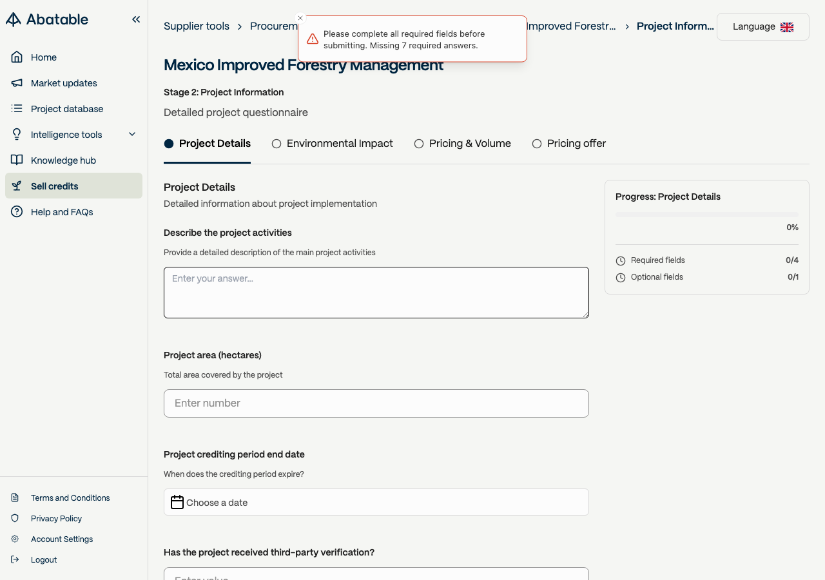Click the Project database list icon
Image resolution: width=825 pixels, height=580 pixels.
(17, 109)
